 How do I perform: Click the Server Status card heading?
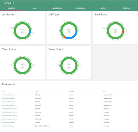point(56,50)
